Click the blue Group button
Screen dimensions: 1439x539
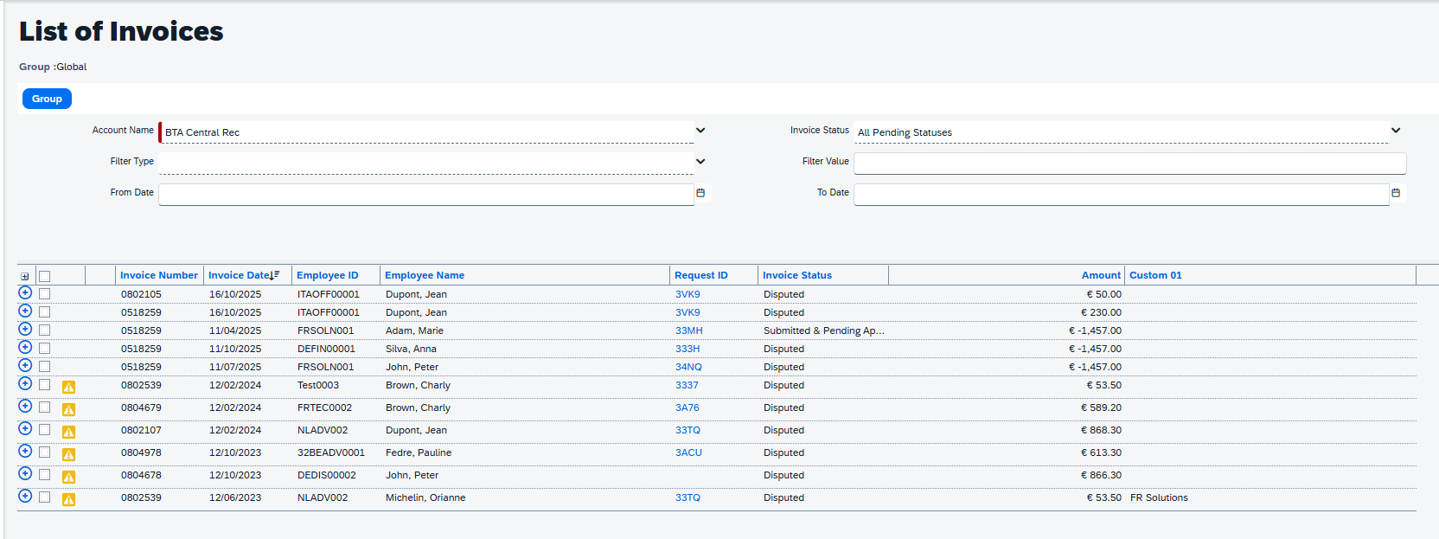click(47, 99)
